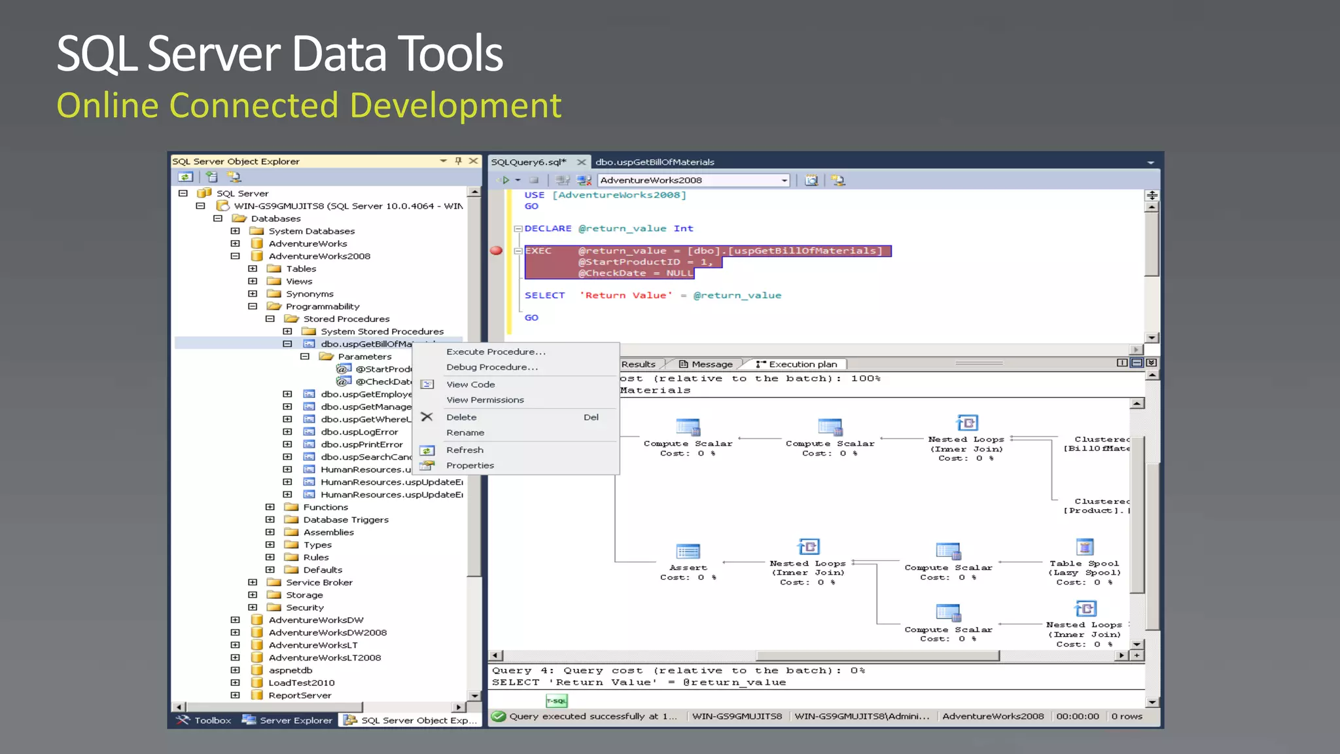The width and height of the screenshot is (1340, 754).
Task: Click the Nested Loops icon next to Clustered Index
Action: (967, 423)
